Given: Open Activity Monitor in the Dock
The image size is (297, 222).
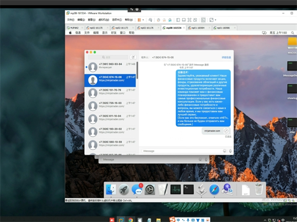Looking at the screenshot, I should tap(175, 189).
